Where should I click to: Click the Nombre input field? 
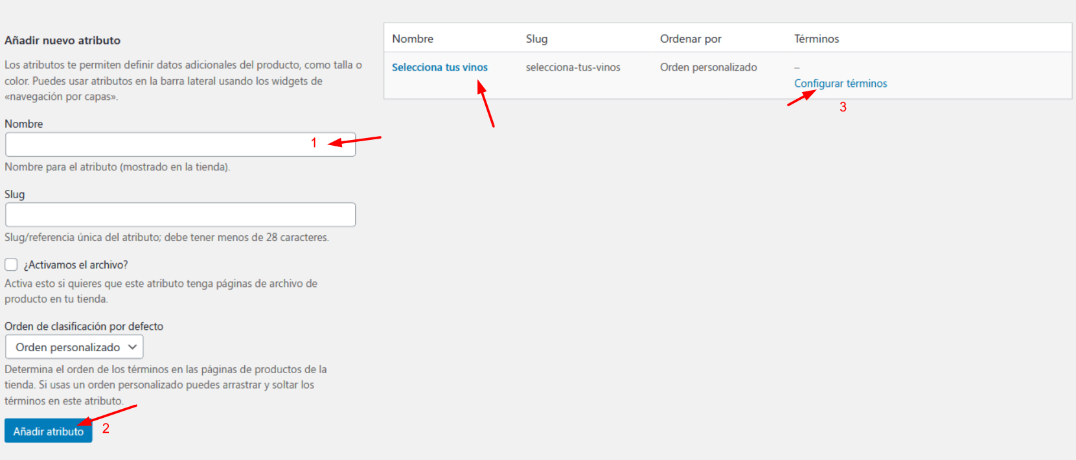pos(180,144)
